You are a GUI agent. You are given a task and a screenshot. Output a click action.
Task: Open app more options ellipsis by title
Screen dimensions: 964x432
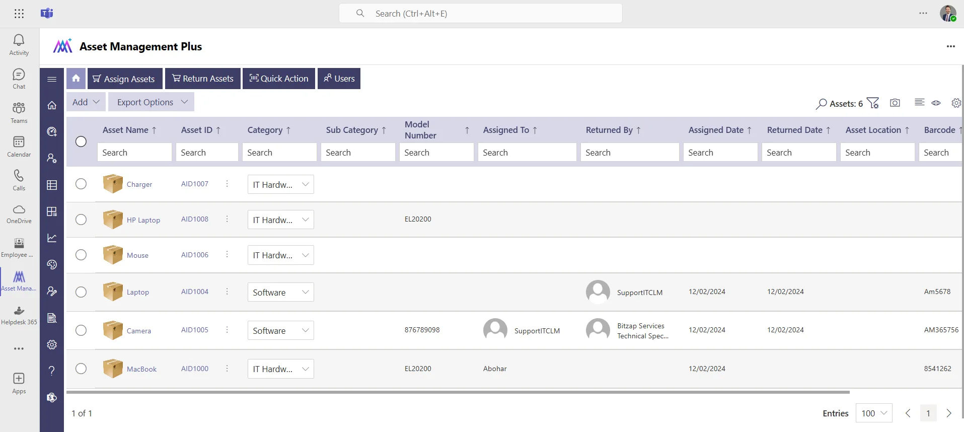coord(950,46)
